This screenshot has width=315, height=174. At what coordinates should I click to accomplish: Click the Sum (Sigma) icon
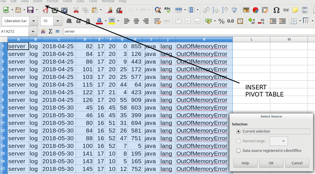pyautogui.click(x=50, y=31)
